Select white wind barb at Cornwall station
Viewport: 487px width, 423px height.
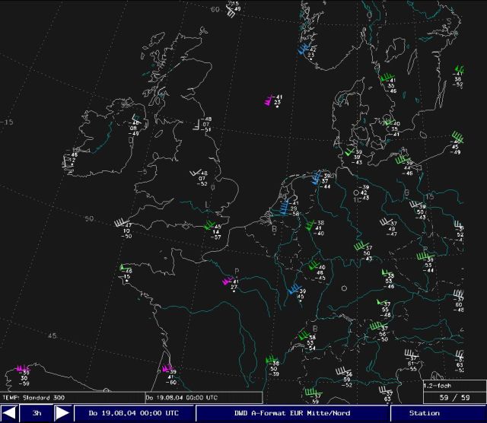120,224
